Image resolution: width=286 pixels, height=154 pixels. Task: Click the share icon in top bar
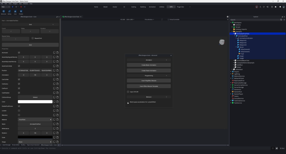coord(267,7)
